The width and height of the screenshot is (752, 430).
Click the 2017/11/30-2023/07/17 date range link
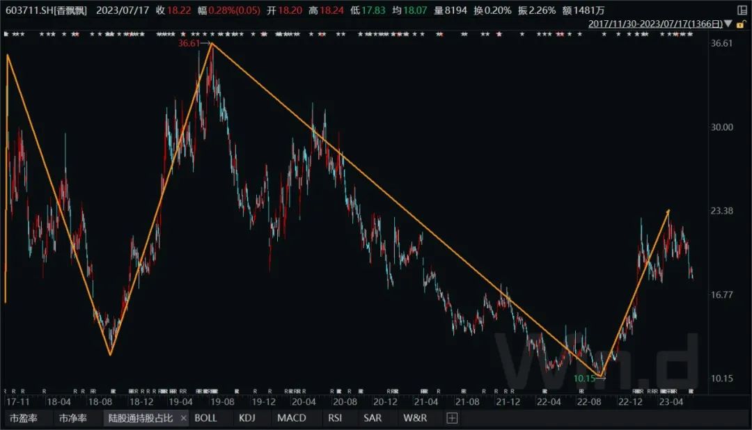655,23
